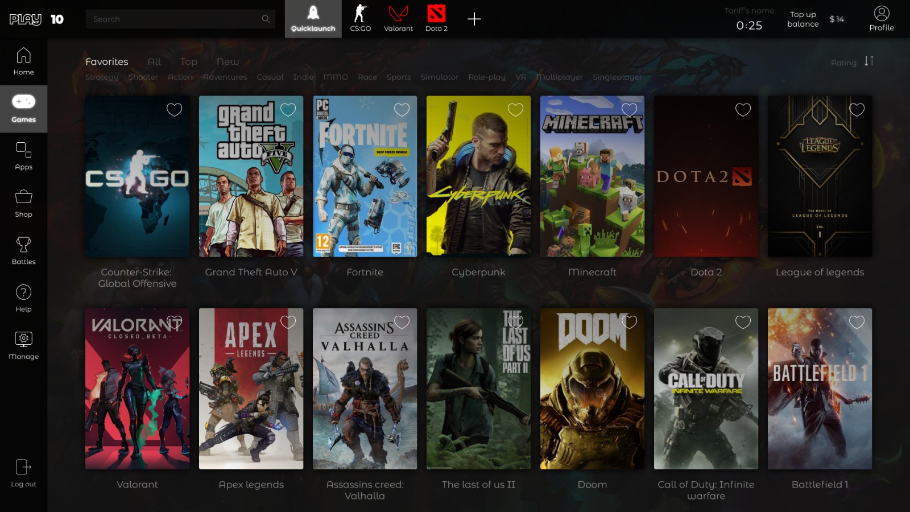This screenshot has width=910, height=512.
Task: Add a new quicklaunch game with plus
Action: coord(474,19)
